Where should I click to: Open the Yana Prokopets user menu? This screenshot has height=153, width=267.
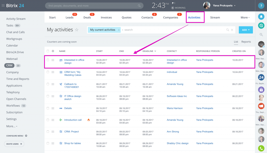[224, 6]
